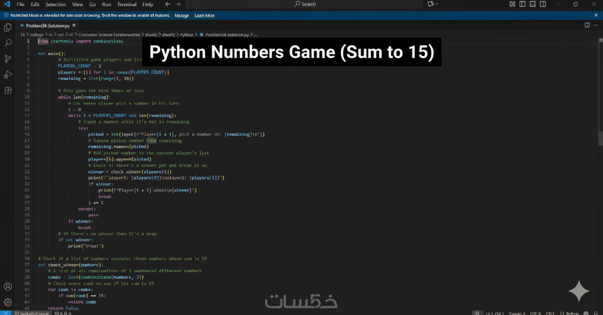Open the File menu
The width and height of the screenshot is (603, 315).
(x=21, y=4)
